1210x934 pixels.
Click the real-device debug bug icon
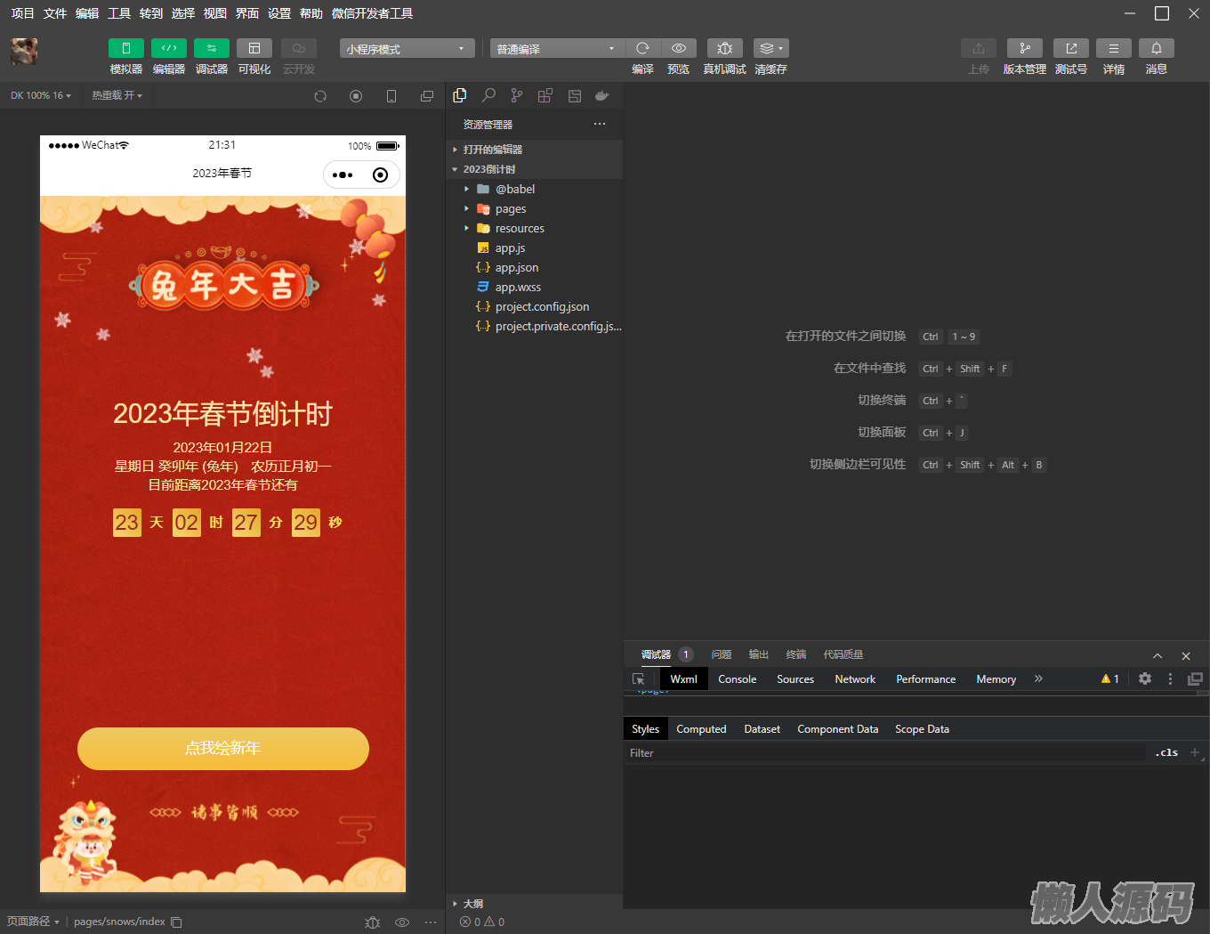coord(724,48)
